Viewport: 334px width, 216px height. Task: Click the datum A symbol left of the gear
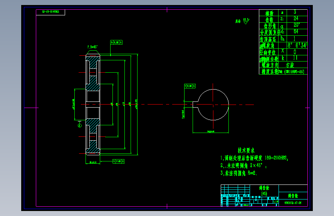click(x=80, y=125)
